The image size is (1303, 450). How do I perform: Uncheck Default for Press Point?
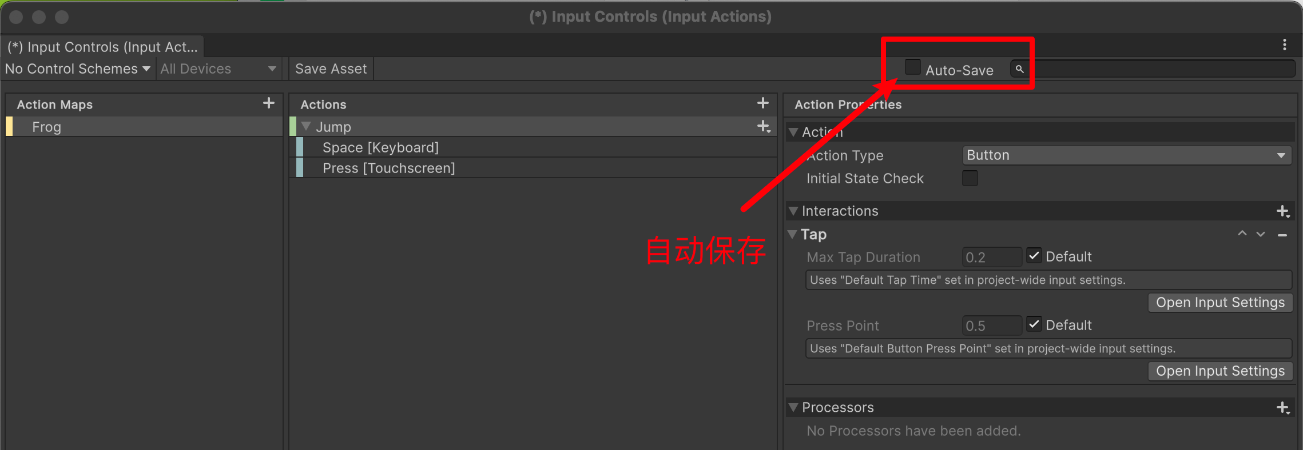tap(1034, 324)
